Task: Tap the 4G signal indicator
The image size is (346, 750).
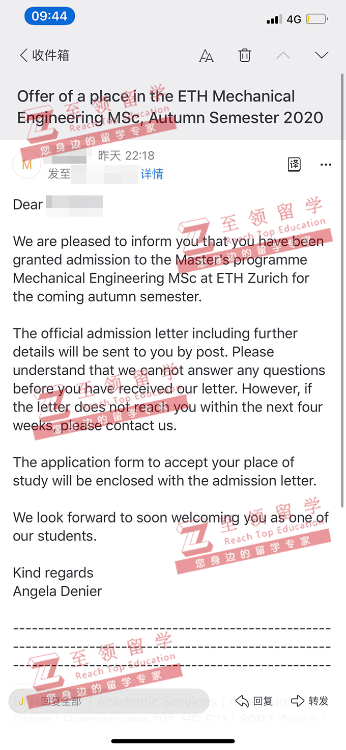Action: (x=294, y=20)
